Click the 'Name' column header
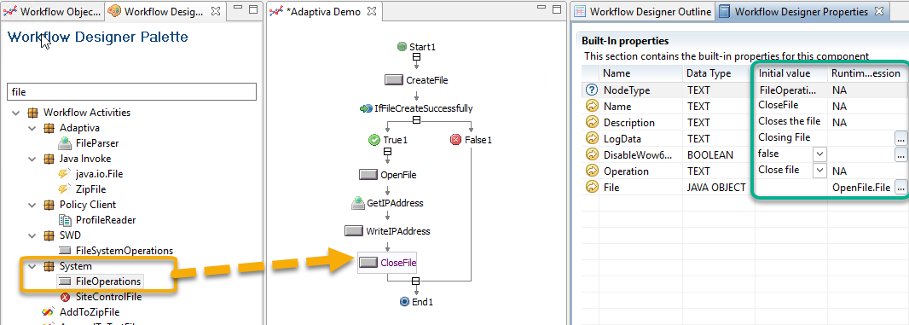The height and width of the screenshot is (325, 909). [641, 73]
